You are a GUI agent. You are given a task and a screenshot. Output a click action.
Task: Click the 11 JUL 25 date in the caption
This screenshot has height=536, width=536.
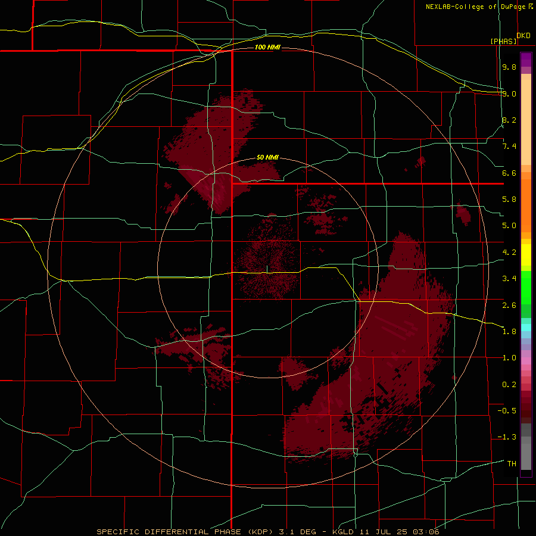coord(384,532)
